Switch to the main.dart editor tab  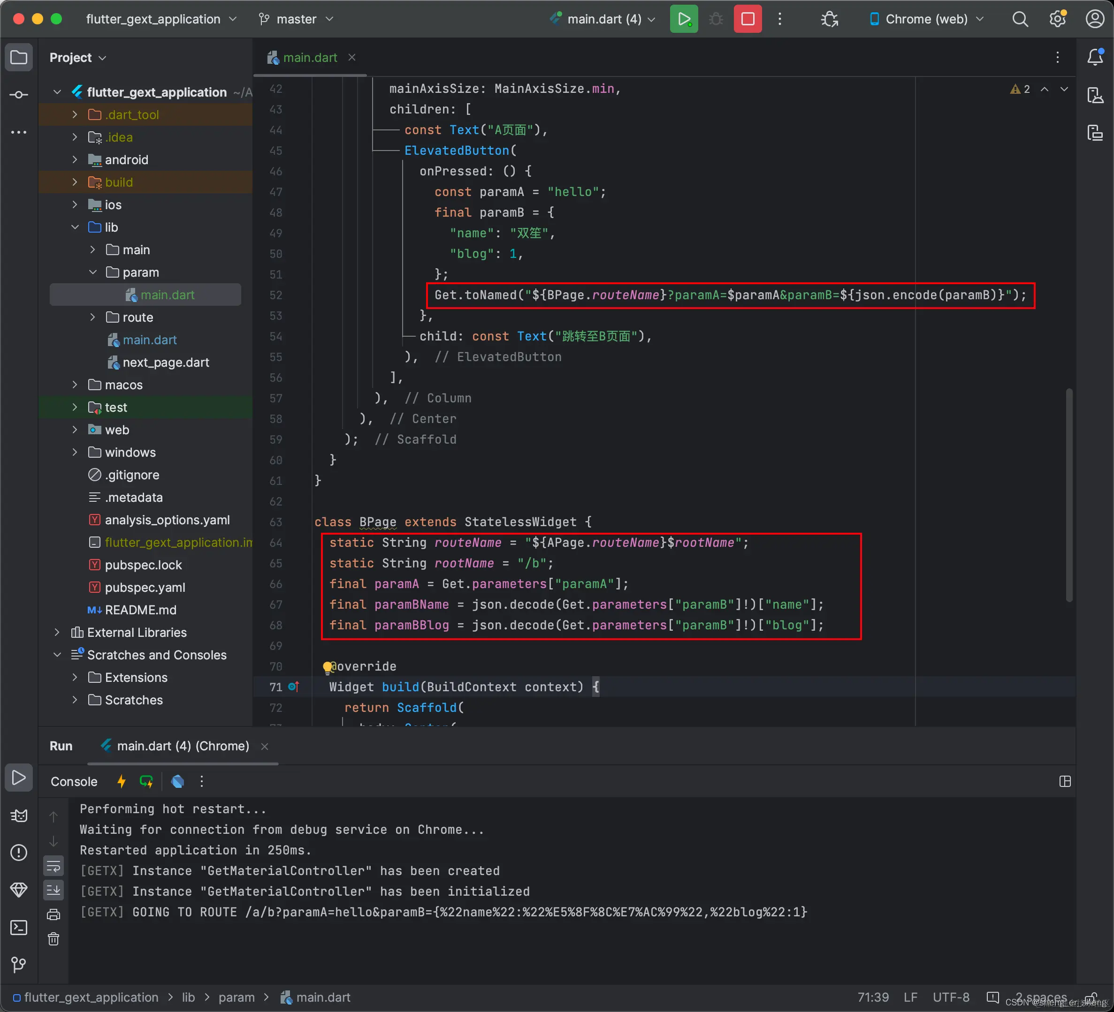tap(310, 57)
